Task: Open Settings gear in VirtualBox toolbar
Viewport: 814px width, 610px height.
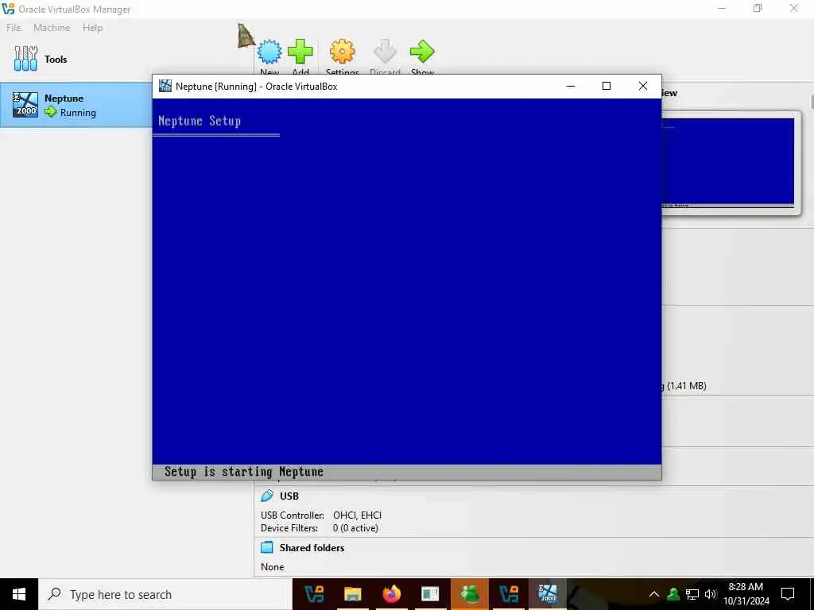Action: 342,52
